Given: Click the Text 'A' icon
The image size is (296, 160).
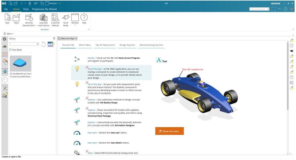Looking at the screenshot, I should click(x=159, y=60).
